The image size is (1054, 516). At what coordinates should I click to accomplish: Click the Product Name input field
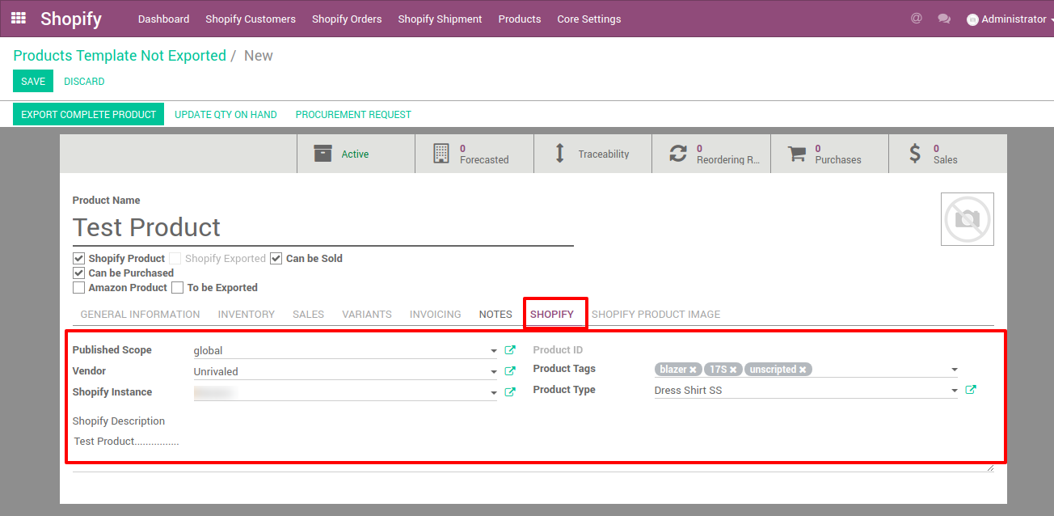point(323,227)
